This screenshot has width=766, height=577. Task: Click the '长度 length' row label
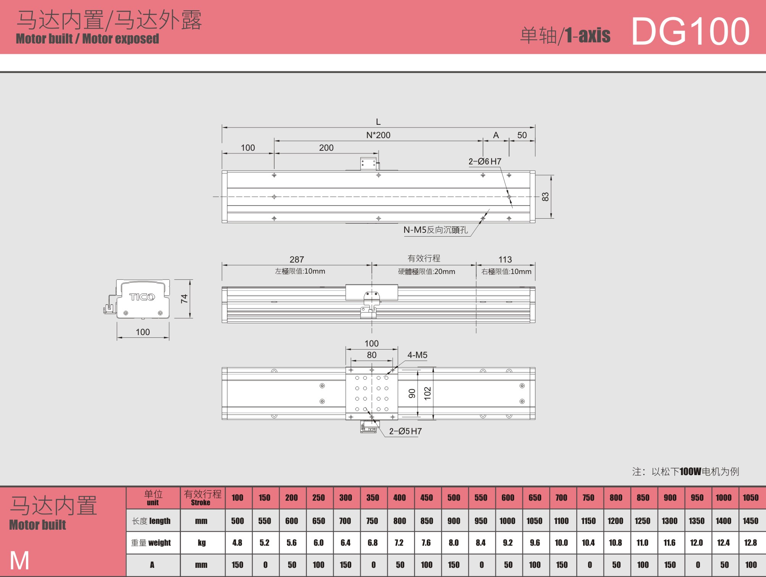152,521
